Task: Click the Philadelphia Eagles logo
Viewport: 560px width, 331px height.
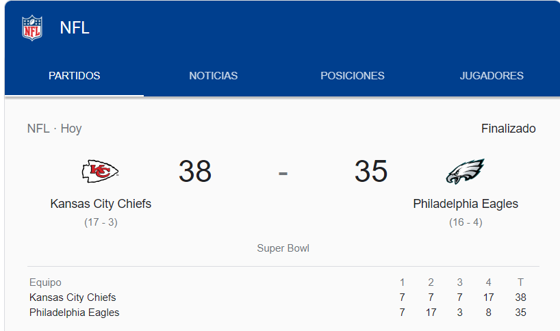Action: 466,172
